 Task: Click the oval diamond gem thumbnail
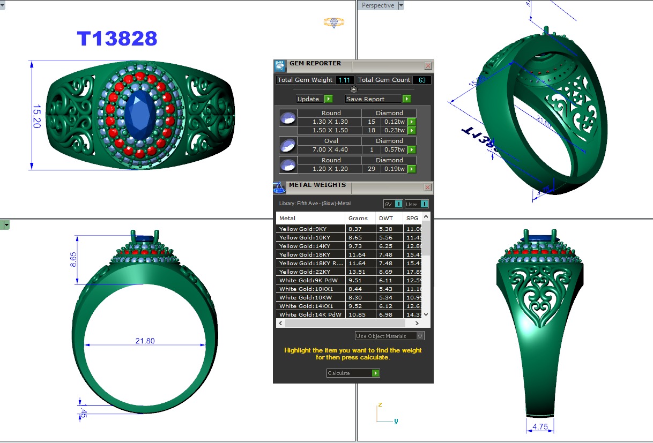pyautogui.click(x=288, y=145)
